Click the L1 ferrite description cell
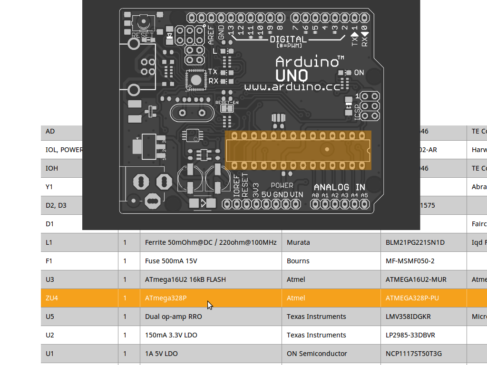 pos(210,242)
